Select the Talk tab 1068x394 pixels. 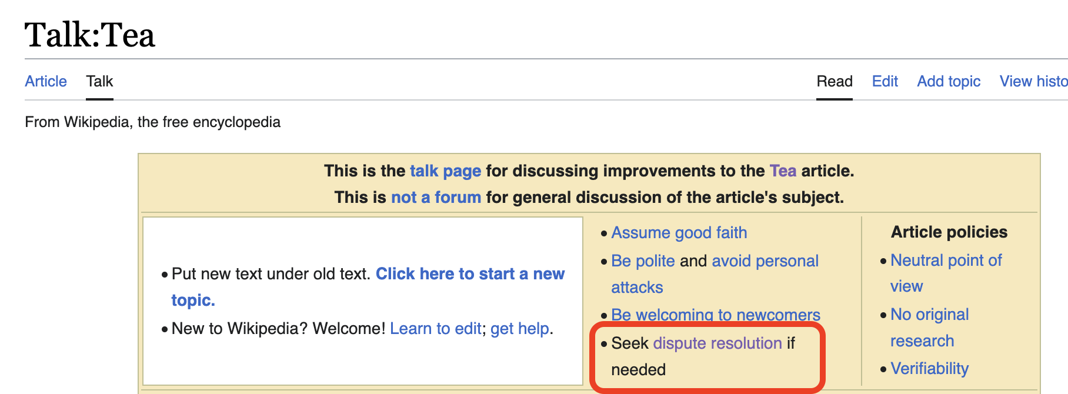click(x=99, y=81)
